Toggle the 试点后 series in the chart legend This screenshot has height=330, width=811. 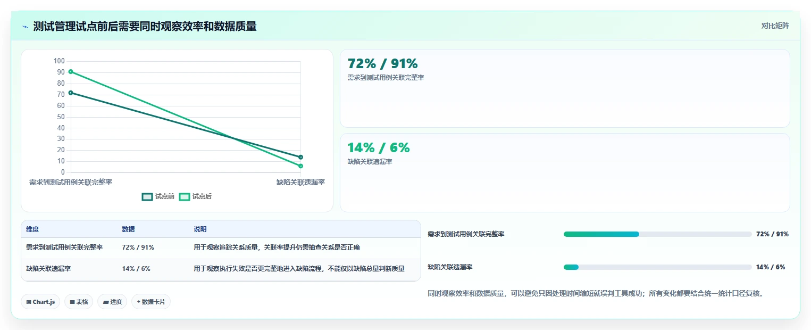coord(195,196)
